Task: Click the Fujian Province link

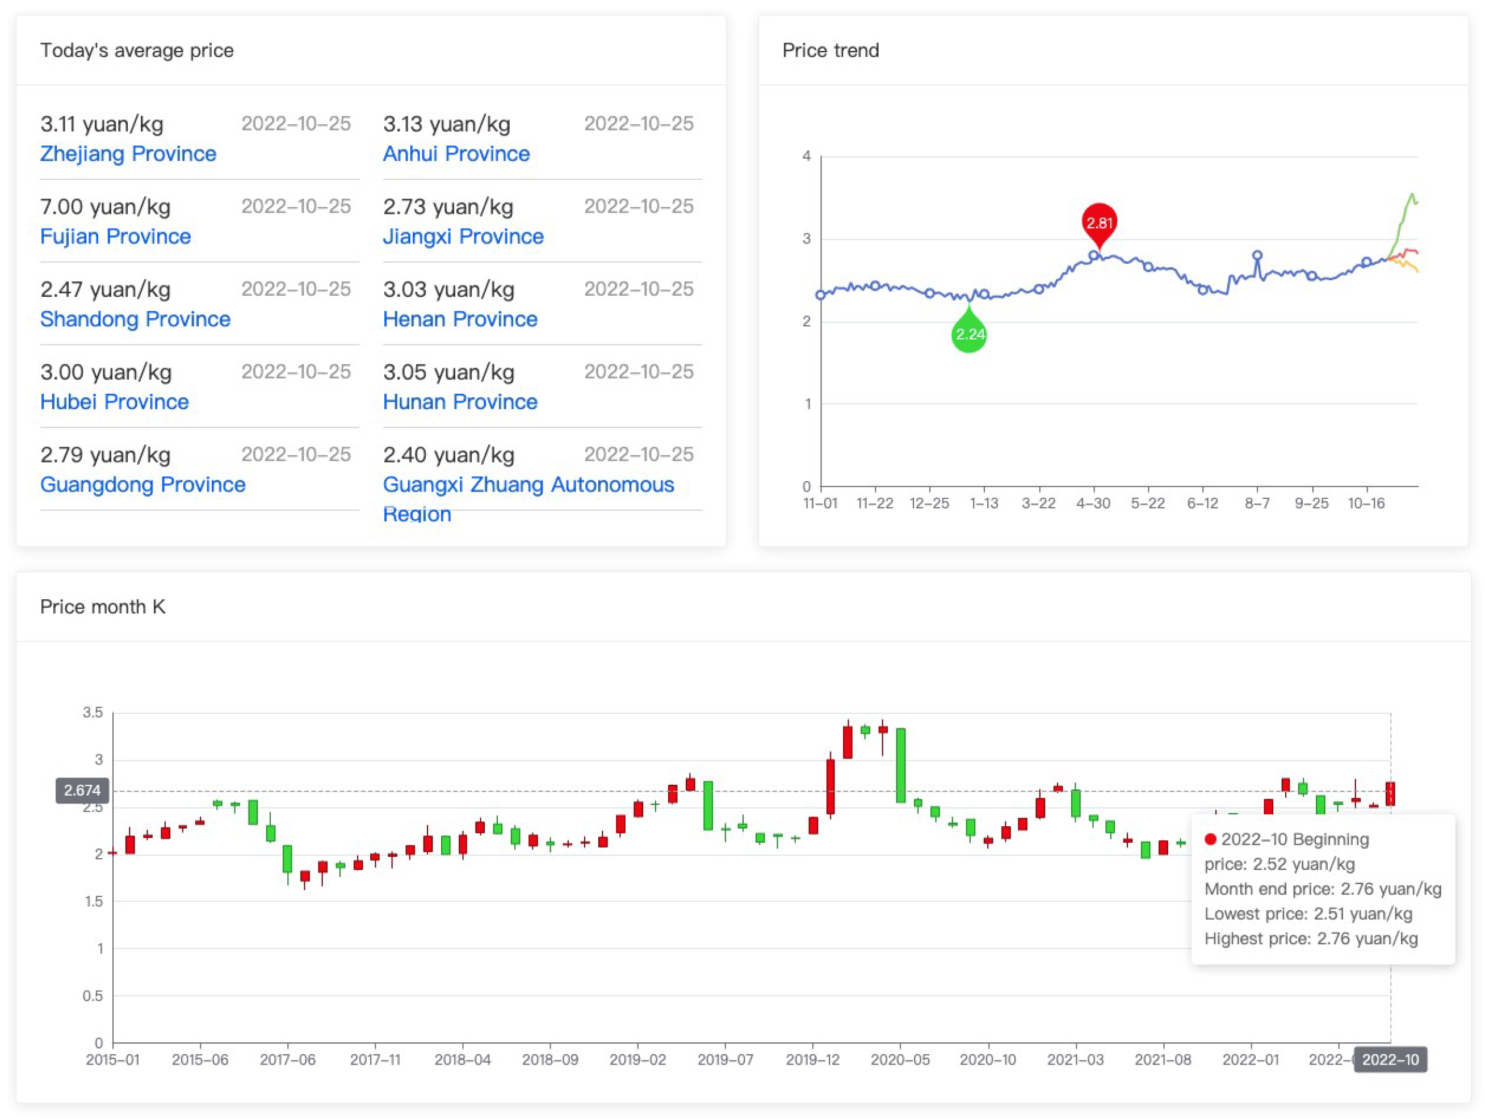Action: coord(115,236)
